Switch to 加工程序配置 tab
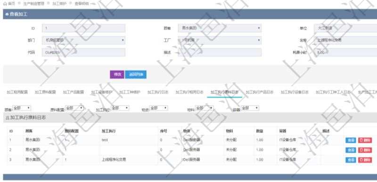Screen dimensions: 377x182 pyautogui.click(x=17, y=92)
